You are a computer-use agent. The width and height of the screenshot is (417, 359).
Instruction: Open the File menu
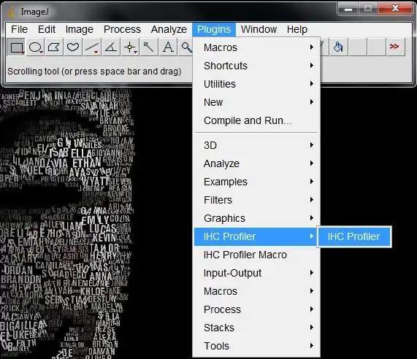[x=19, y=29]
